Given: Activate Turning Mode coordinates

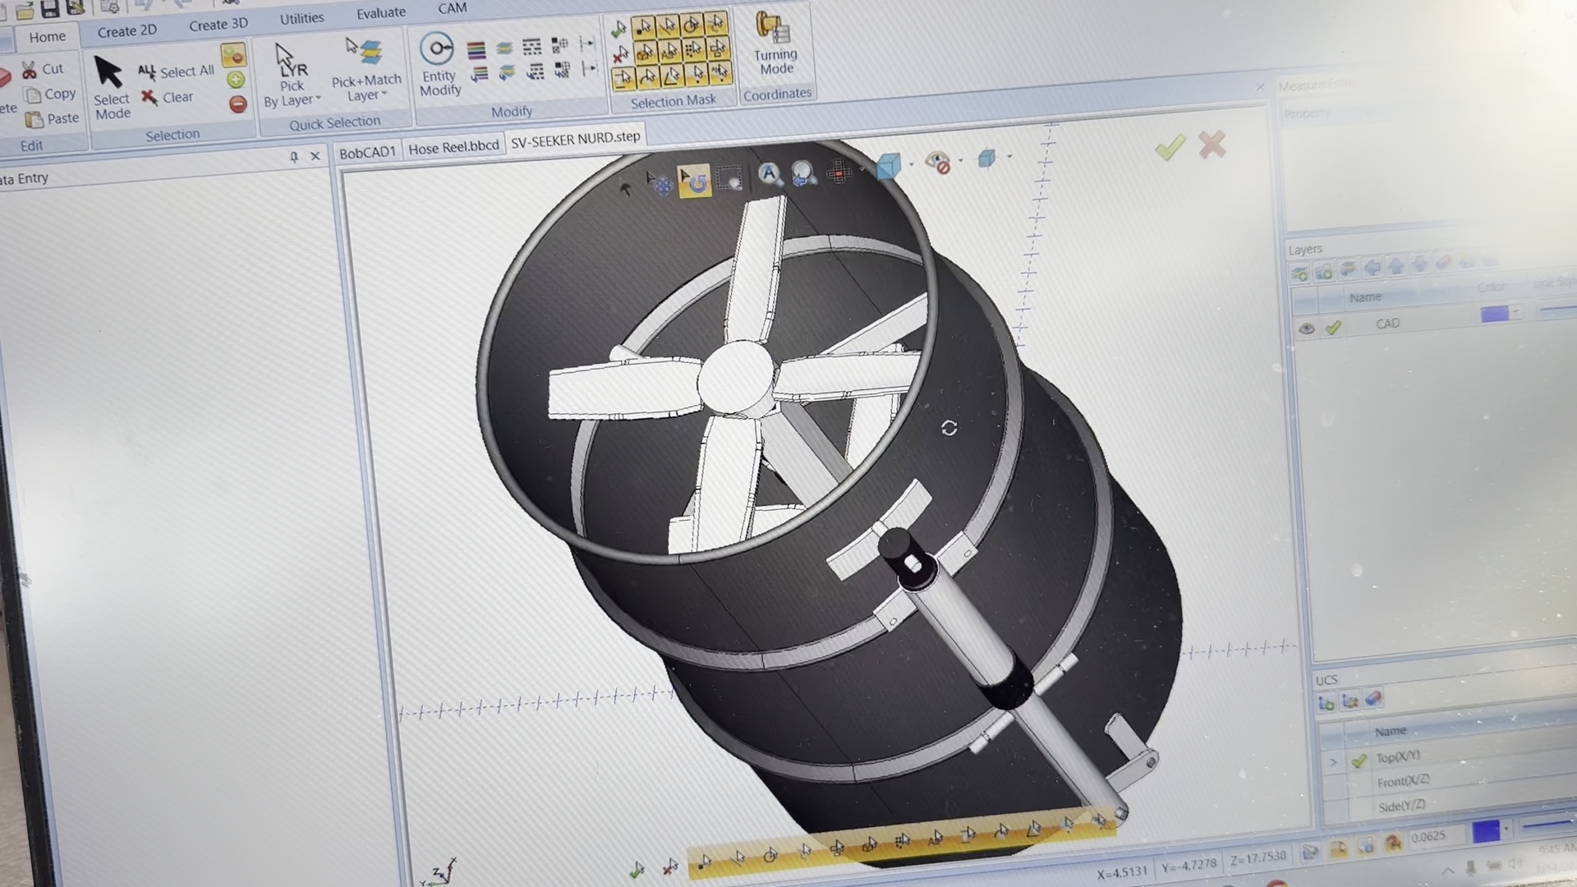Looking at the screenshot, I should pyautogui.click(x=775, y=43).
